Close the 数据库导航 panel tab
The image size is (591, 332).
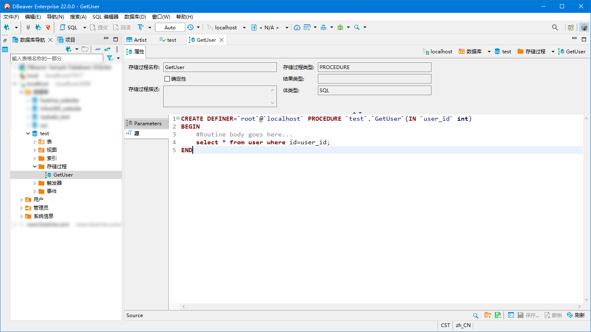pos(51,40)
